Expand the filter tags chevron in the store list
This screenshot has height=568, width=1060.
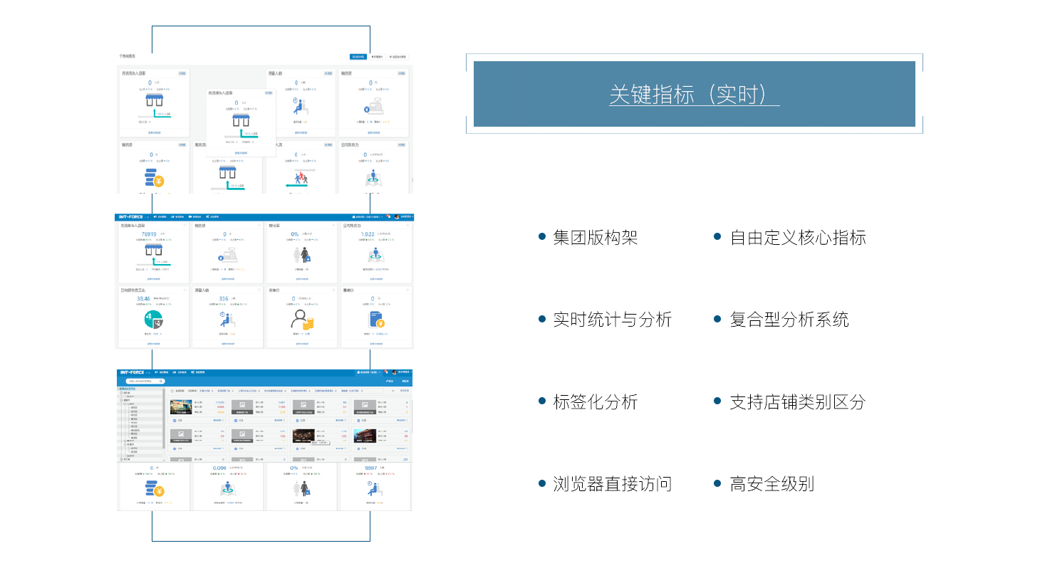point(393,391)
